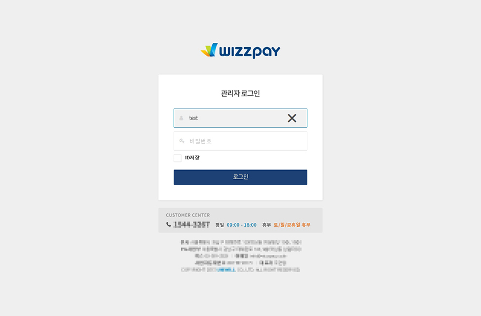Click the orange 토/일/공휴일 휴무 text
The height and width of the screenshot is (316, 481).
click(x=292, y=225)
